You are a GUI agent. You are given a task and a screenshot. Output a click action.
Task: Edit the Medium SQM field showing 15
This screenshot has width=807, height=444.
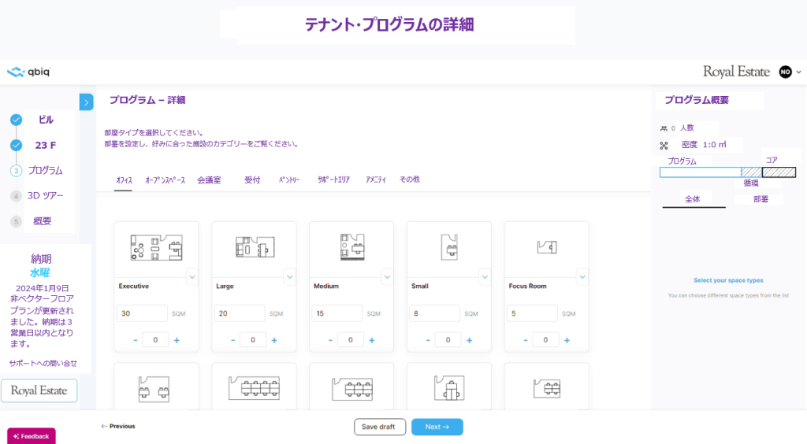(337, 313)
